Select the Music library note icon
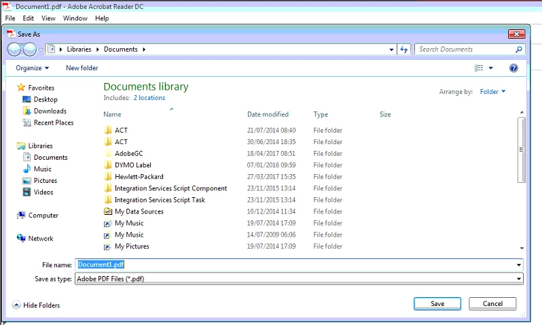The height and width of the screenshot is (325, 542). [26, 169]
